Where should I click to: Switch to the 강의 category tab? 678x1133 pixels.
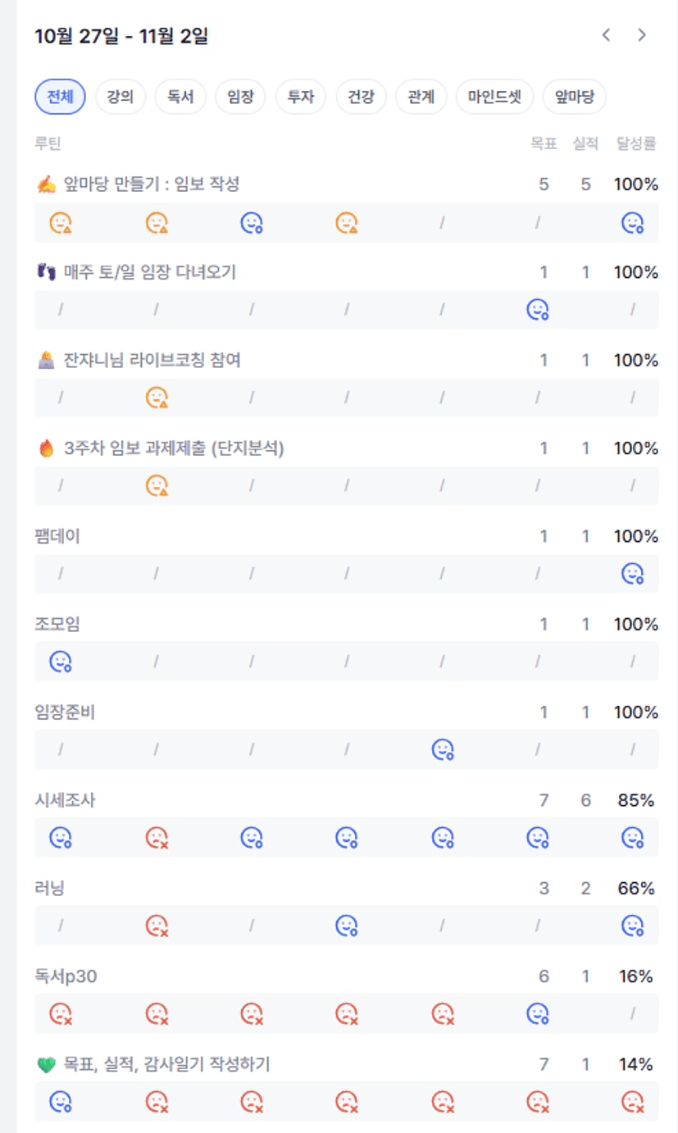tap(120, 97)
